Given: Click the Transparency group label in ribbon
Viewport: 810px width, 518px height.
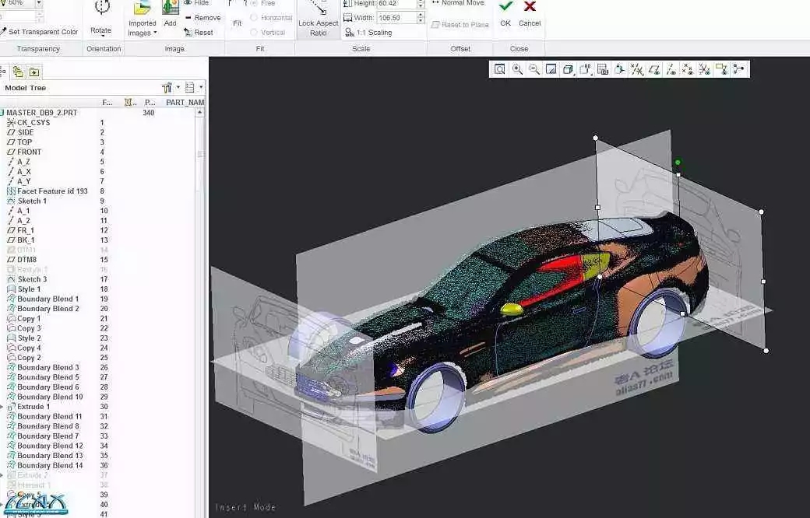Looking at the screenshot, I should [x=38, y=48].
